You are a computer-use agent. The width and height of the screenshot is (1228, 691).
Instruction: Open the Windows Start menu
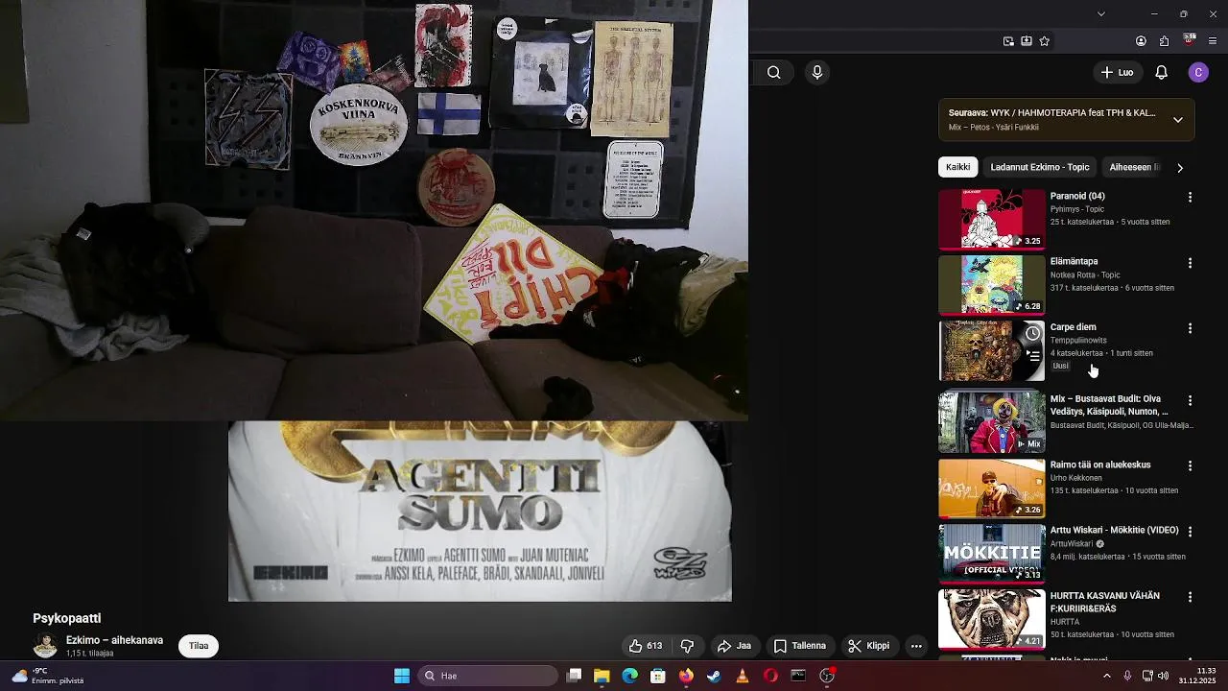(402, 676)
